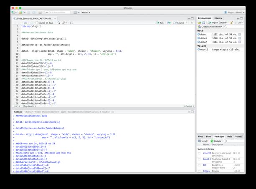Screen dimensions: 256x189
Task: Click the Re-run previous code icon
Action: [169, 23]
